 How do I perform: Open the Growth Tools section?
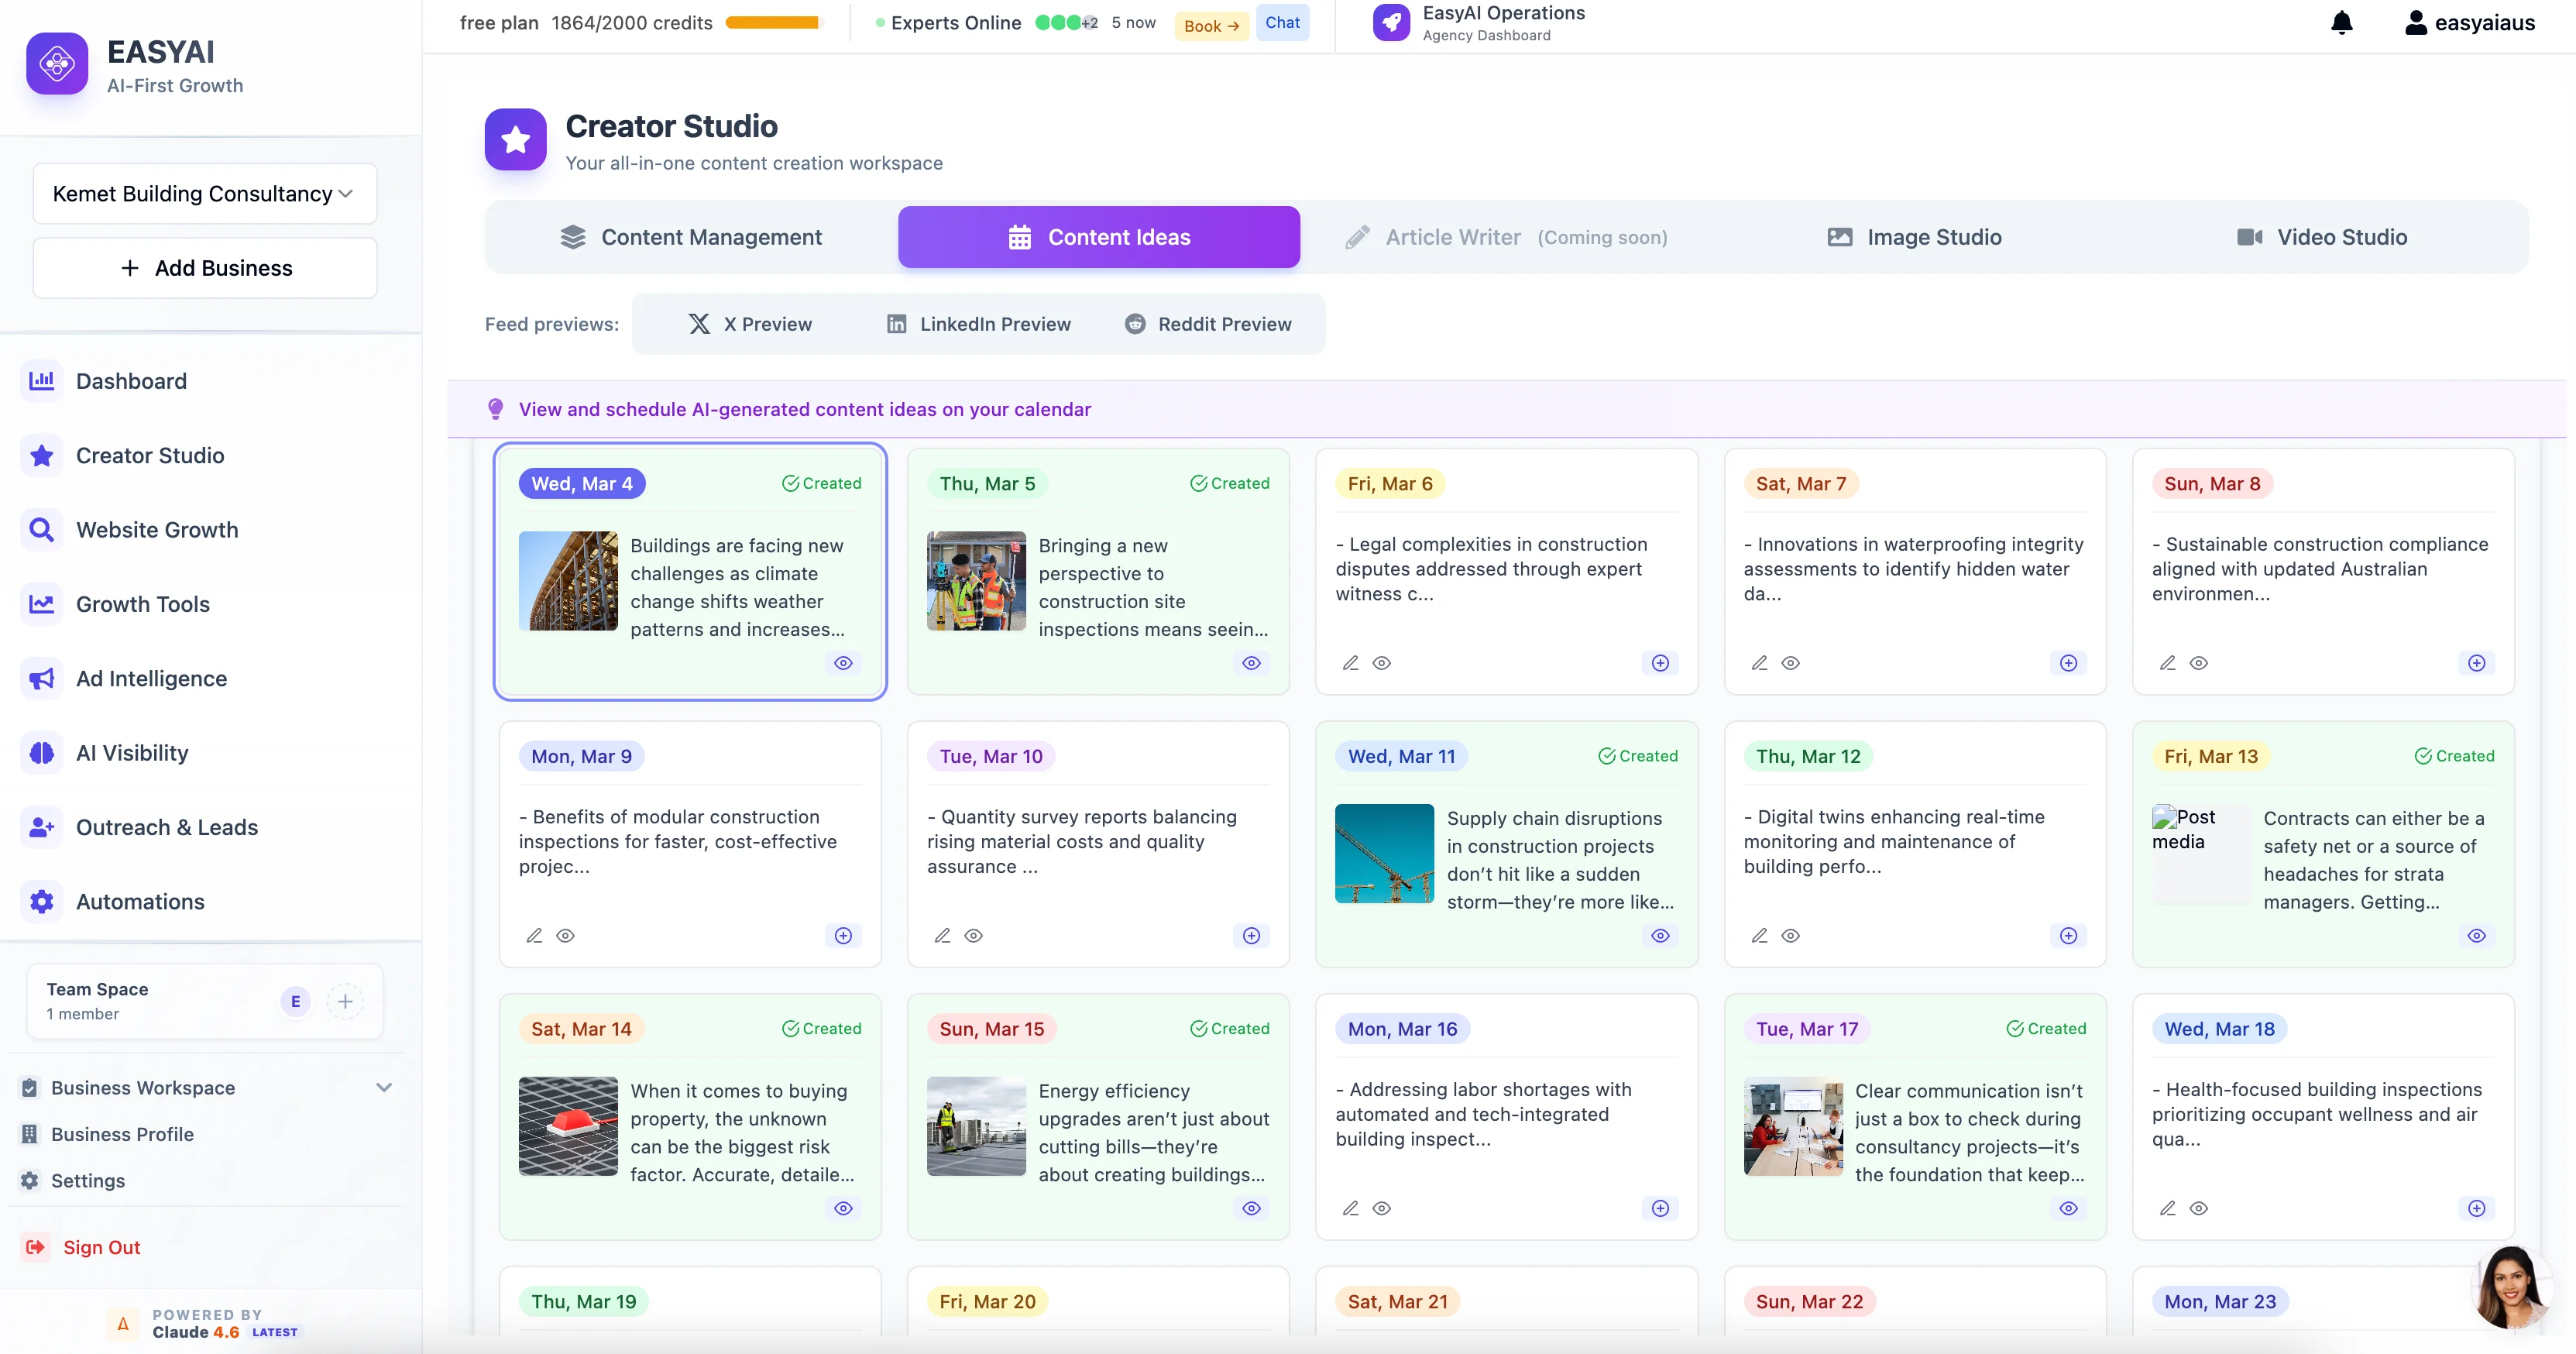[143, 603]
